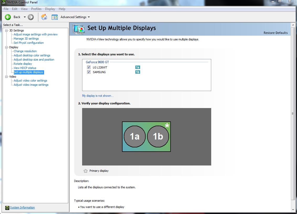Click the Set Up Multiple Displays header icon
The image size is (297, 214).
click(79, 29)
